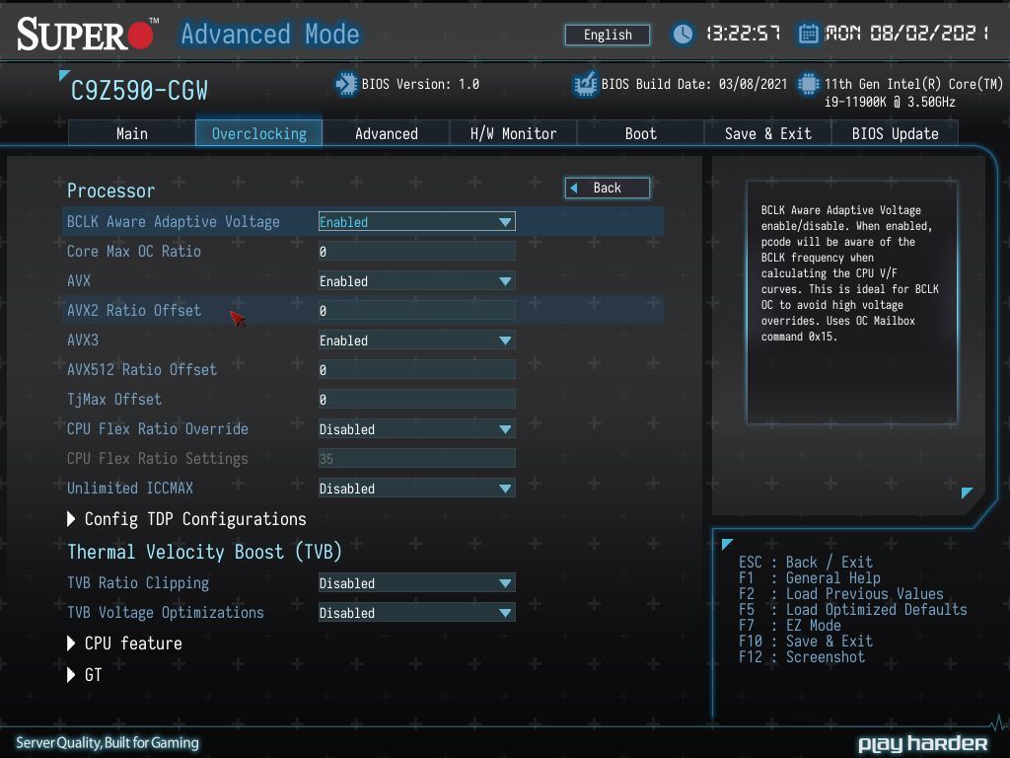Toggle the AVX3 Enabled setting

point(417,341)
